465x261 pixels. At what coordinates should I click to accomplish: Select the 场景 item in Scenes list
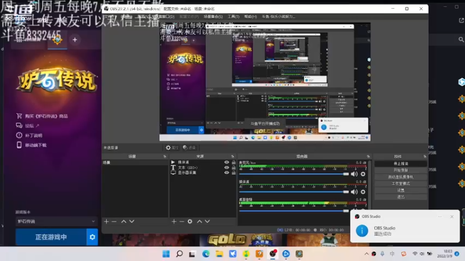click(135, 162)
